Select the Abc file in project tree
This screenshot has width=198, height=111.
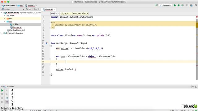[x=16, y=24]
